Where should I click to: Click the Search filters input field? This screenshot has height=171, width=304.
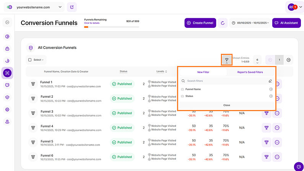pyautogui.click(x=226, y=81)
